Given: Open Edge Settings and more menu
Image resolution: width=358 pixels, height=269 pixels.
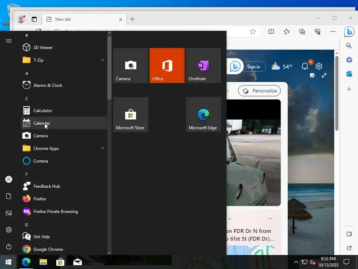Looking at the screenshot, I should pos(333,32).
